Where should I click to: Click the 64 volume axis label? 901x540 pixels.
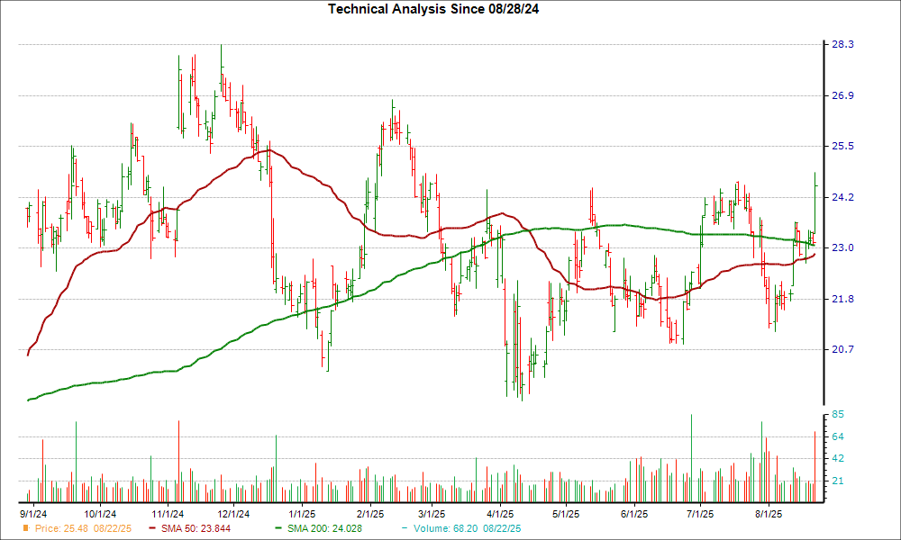tap(838, 436)
